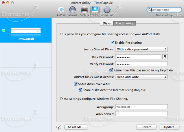This screenshot has width=184, height=132.
Task: Disable Share disks over the Internet using Bonjour
Action: 80,90
